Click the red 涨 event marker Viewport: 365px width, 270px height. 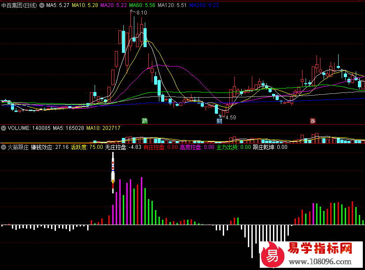click(x=313, y=121)
